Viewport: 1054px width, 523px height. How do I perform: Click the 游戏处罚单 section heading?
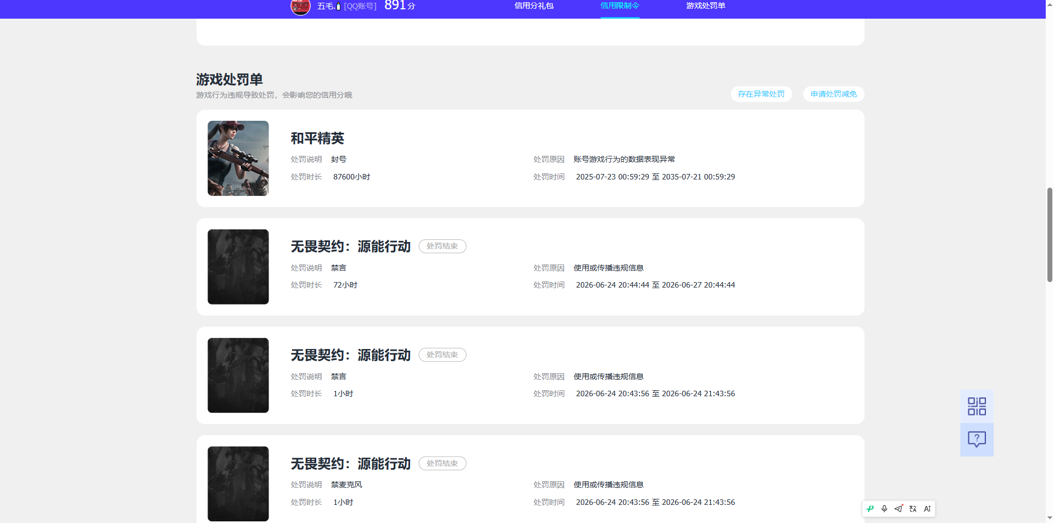pos(229,80)
